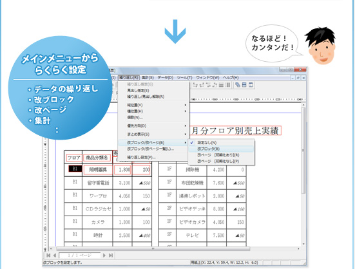The width and height of the screenshot is (355, 269).
Task: Select 改ページ [初期化あり](R) option
Action: 222,155
